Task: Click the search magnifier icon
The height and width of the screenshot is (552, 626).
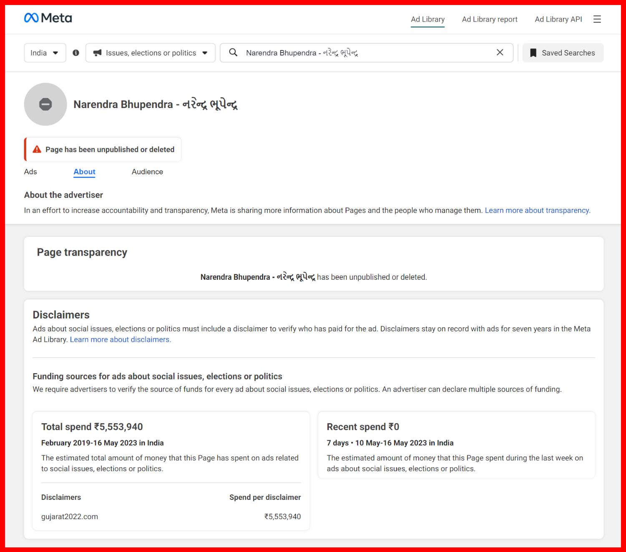Action: [x=233, y=53]
